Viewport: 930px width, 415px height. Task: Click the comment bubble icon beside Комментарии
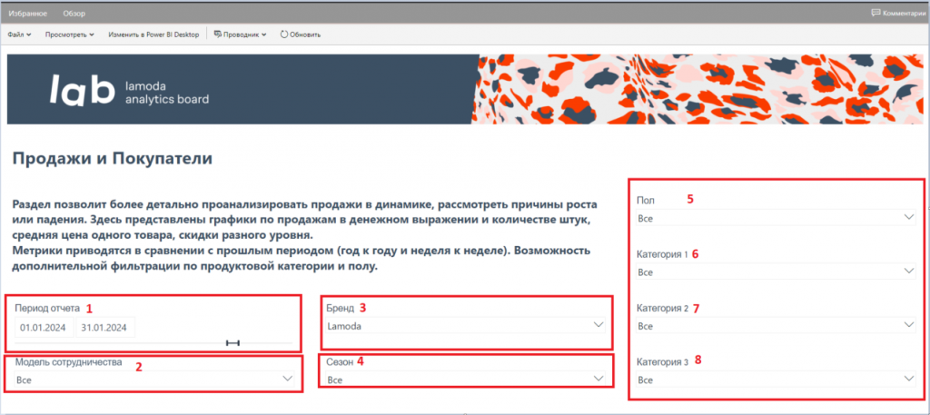tap(876, 13)
